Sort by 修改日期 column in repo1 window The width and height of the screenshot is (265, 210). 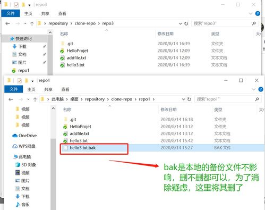pyautogui.click(x=169, y=110)
